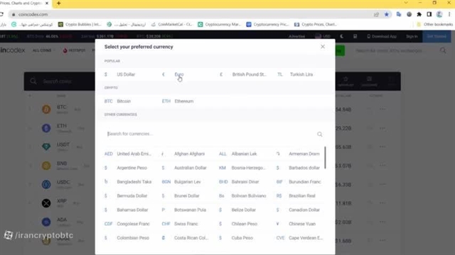455x255 pixels.
Task: Select Argentine Peso
Action: tap(132, 168)
